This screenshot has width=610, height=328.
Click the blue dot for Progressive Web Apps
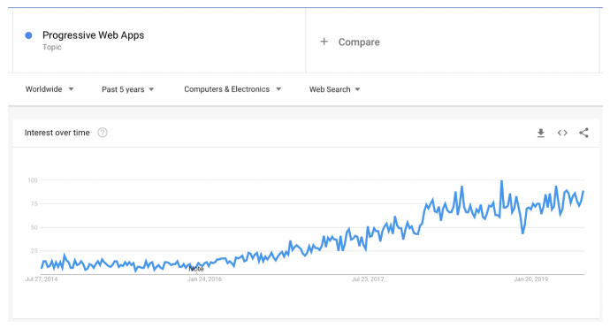click(28, 35)
